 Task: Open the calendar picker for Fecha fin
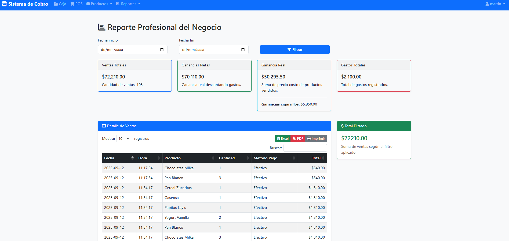pos(243,50)
